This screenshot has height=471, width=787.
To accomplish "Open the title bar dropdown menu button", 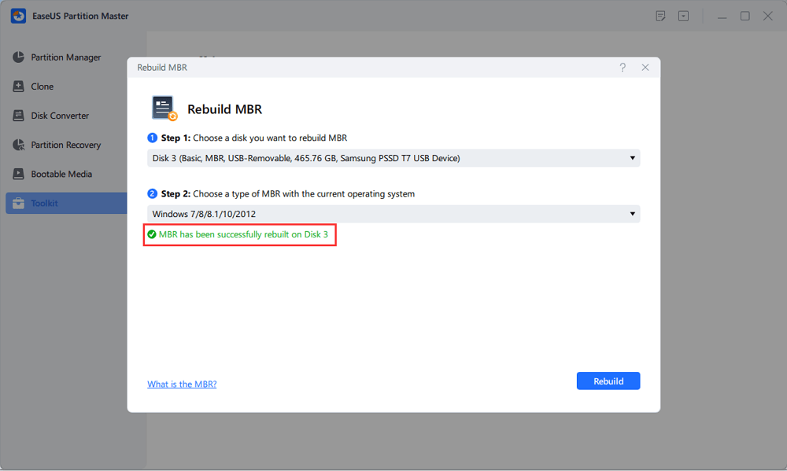I will click(x=683, y=16).
